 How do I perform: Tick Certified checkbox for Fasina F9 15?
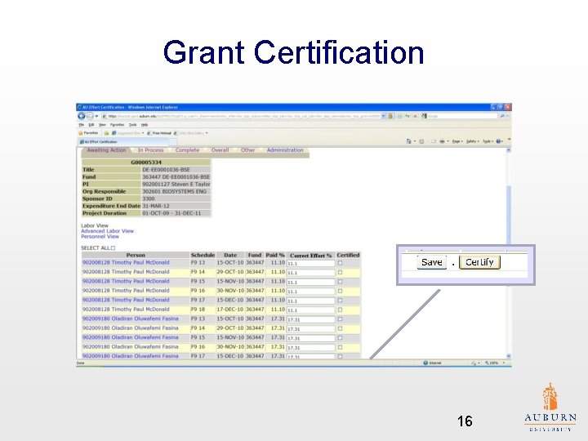pos(340,338)
